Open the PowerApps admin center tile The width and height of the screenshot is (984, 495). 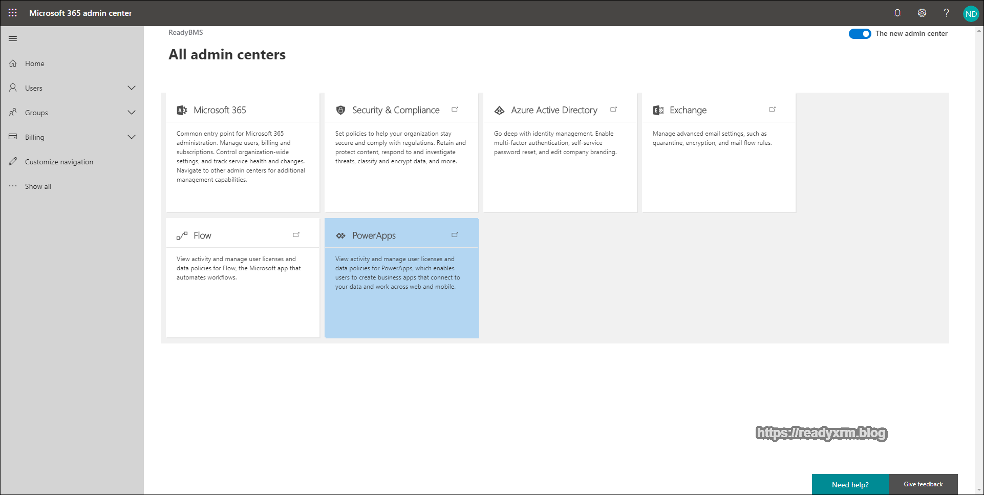tap(374, 235)
